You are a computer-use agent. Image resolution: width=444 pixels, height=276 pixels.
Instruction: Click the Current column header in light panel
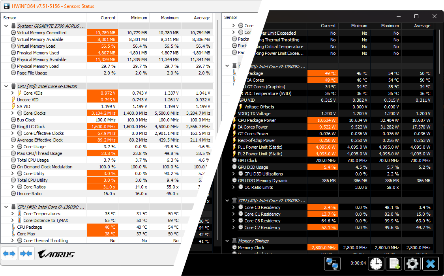(x=108, y=18)
